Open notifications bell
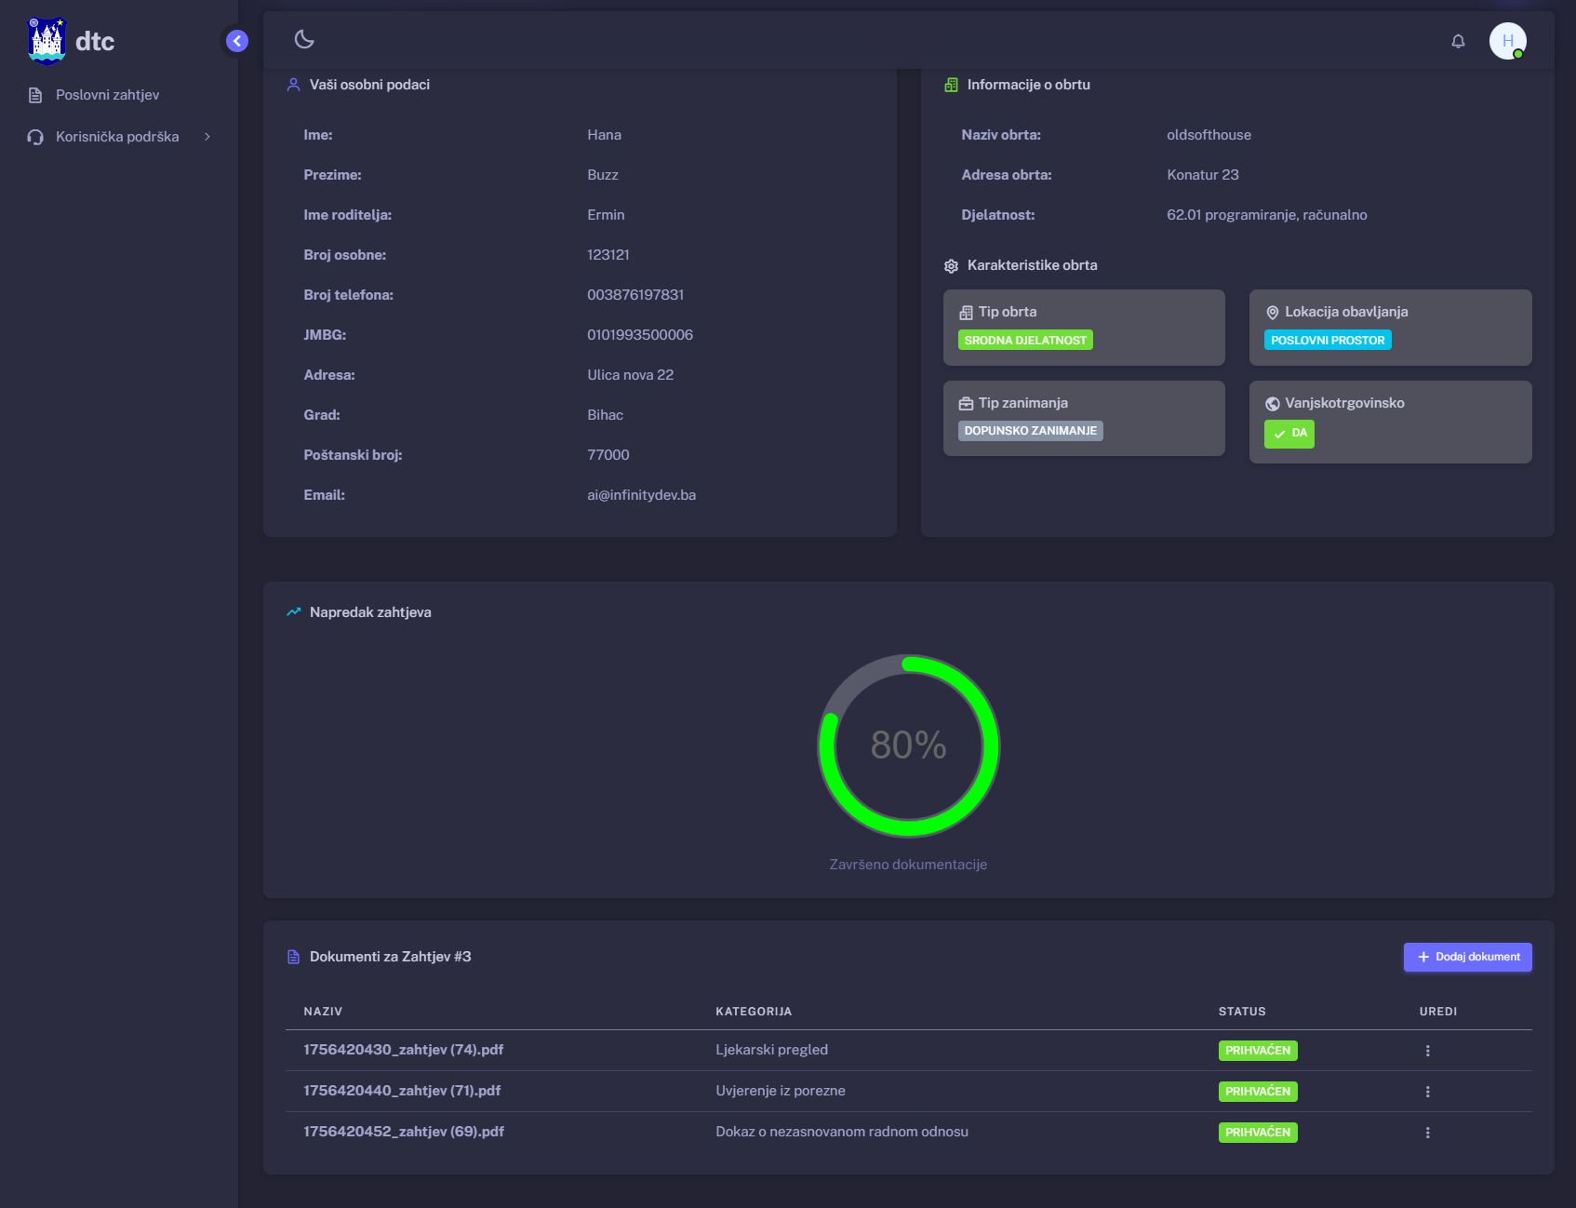 [1458, 41]
